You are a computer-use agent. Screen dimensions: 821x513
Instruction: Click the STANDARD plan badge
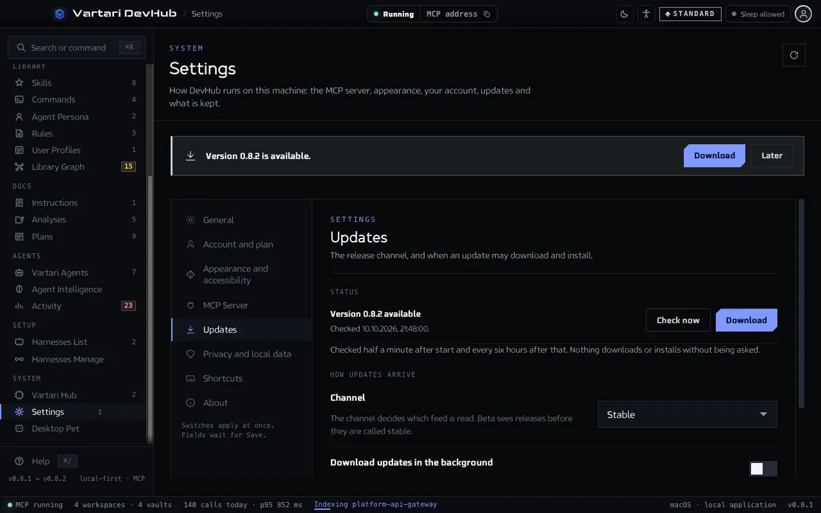pos(690,14)
